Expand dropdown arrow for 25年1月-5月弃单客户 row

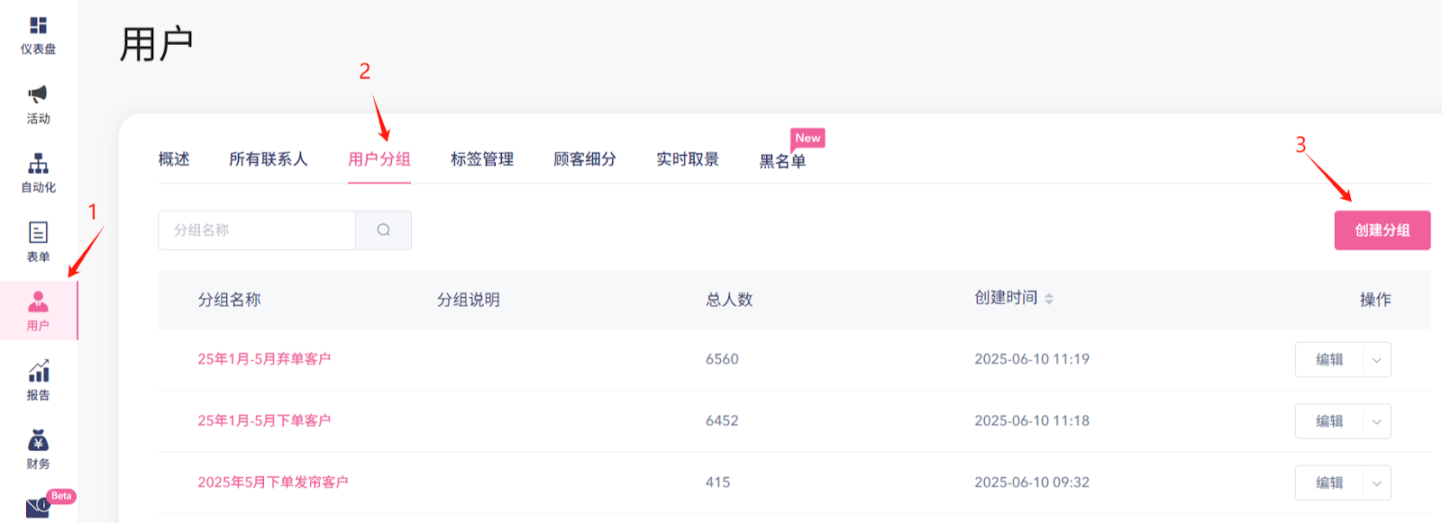pyautogui.click(x=1376, y=360)
